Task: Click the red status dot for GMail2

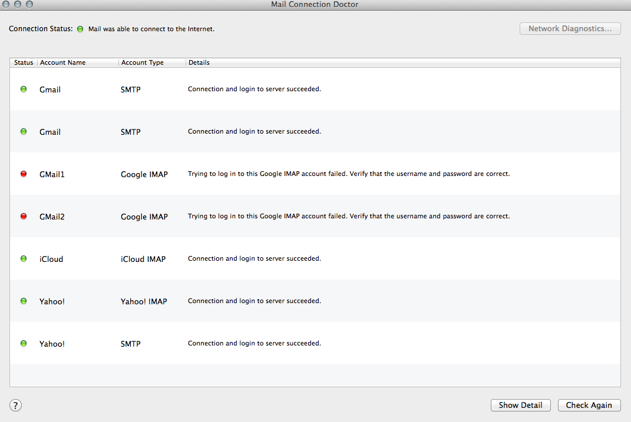Action: tap(24, 217)
